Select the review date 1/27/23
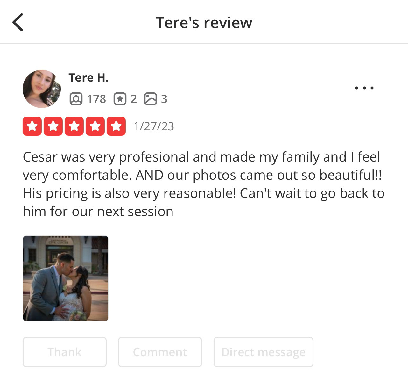The height and width of the screenshot is (389, 408). (154, 126)
